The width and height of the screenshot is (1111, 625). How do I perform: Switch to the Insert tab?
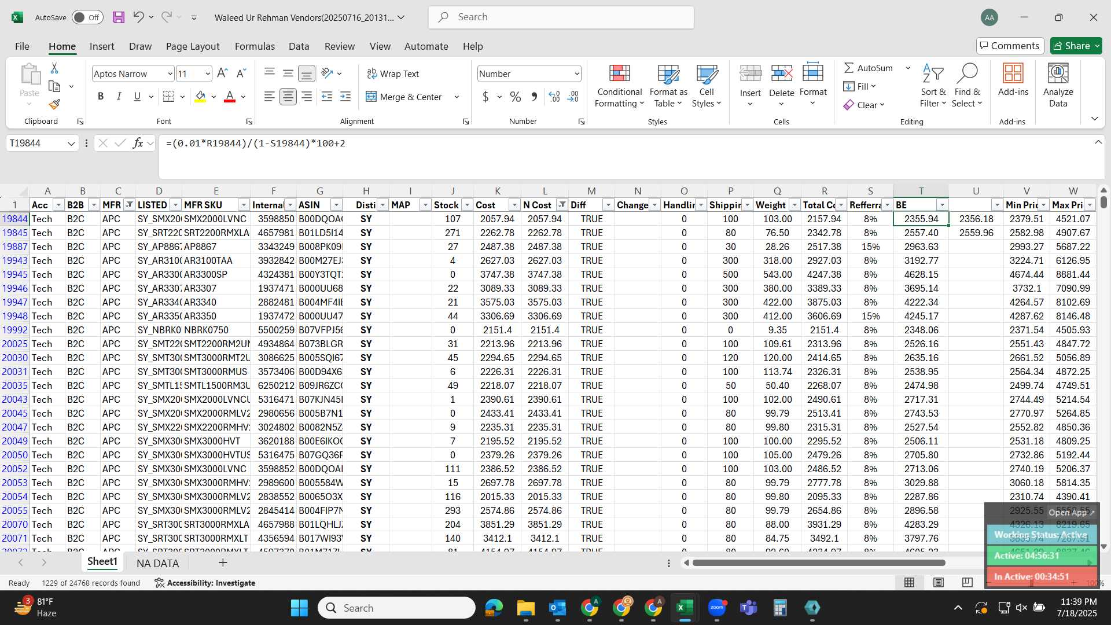[x=102, y=46]
